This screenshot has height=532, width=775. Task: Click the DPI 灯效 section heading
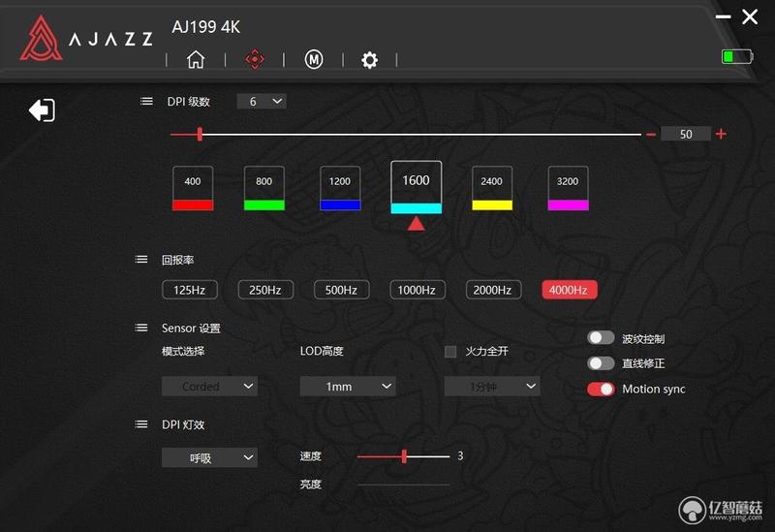(x=183, y=424)
